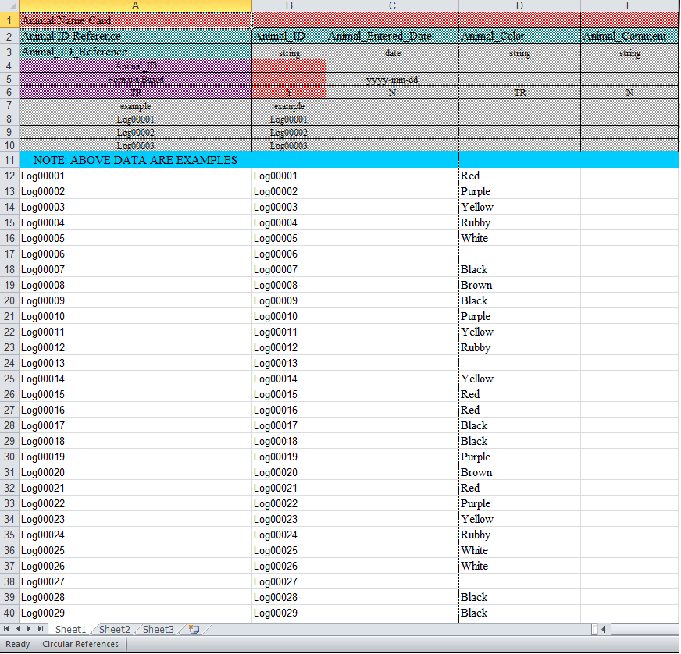The height and width of the screenshot is (654, 681).
Task: Click horizontal scrollbar left arrow
Action: coord(604,629)
